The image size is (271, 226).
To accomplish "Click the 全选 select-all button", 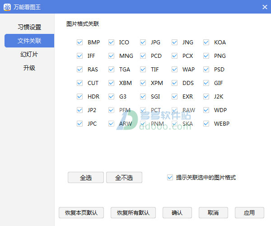I will click(86, 178).
